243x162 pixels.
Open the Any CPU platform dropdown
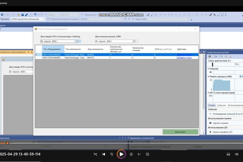point(70,15)
